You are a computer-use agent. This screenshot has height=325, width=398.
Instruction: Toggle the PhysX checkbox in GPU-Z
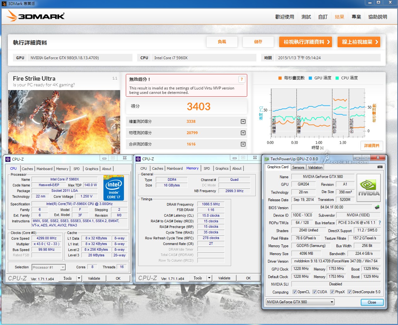coord(332,292)
